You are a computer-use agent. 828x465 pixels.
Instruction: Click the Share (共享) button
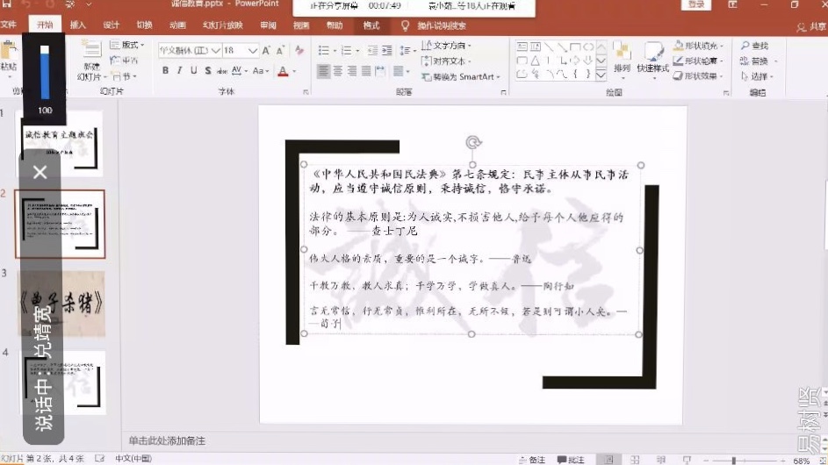(813, 26)
